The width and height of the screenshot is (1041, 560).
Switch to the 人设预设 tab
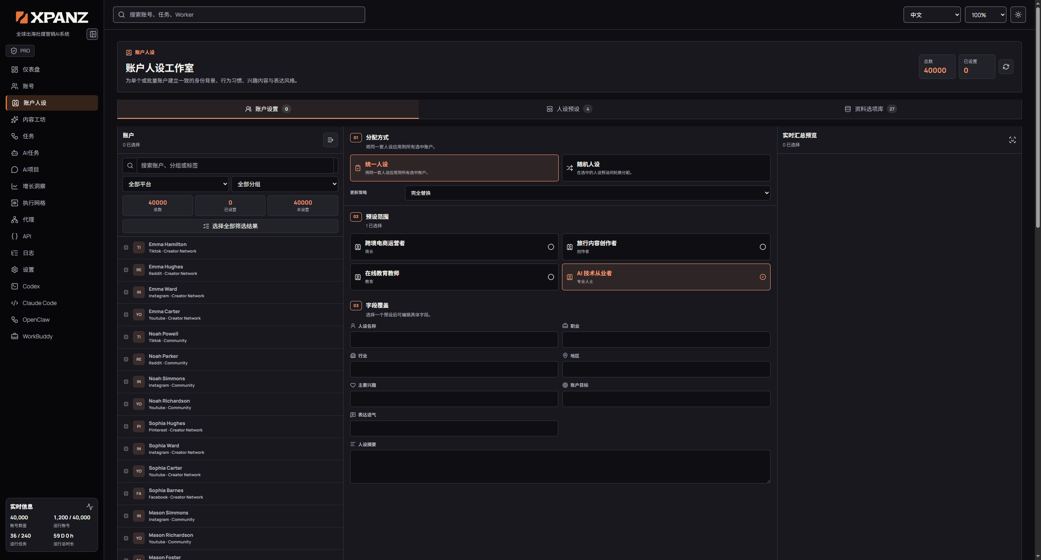569,109
